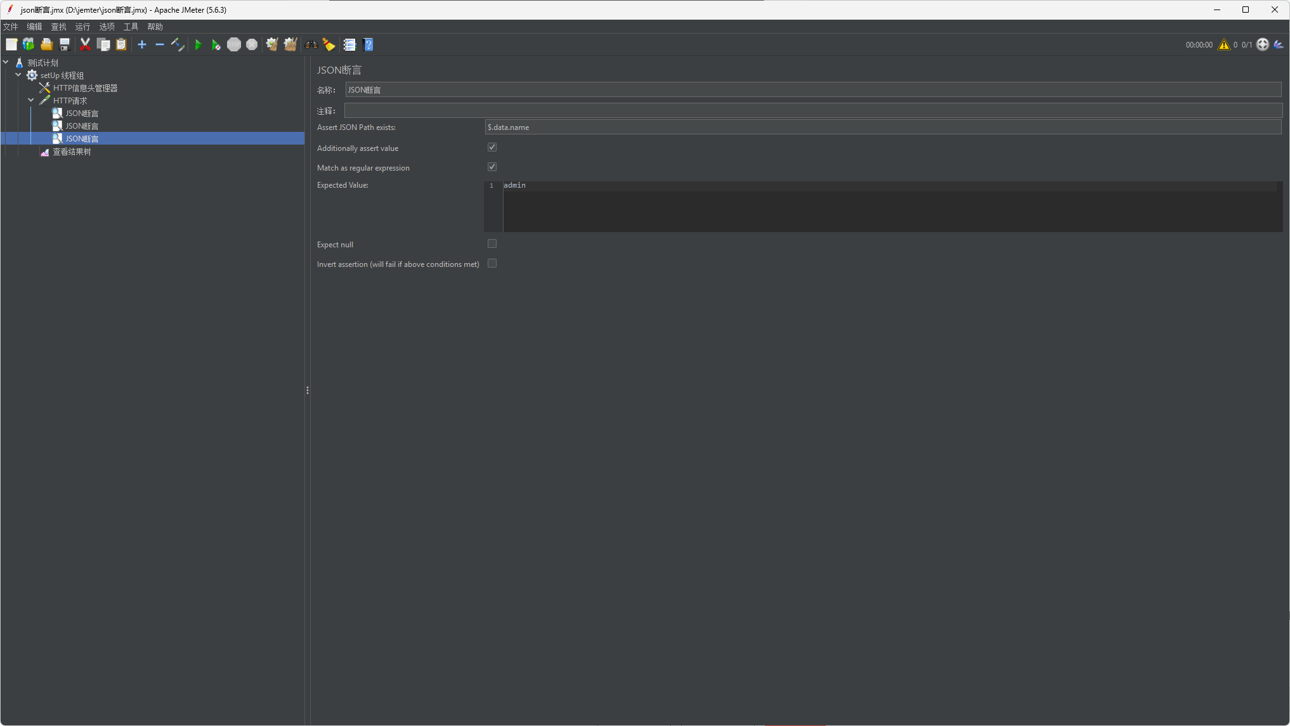The width and height of the screenshot is (1290, 726).
Task: Clear results with single broom icon
Action: (x=272, y=44)
